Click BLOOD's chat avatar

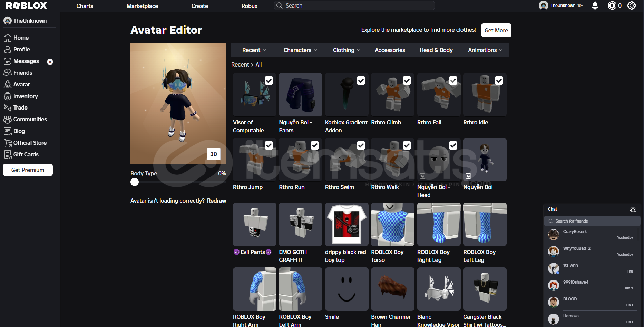(554, 302)
